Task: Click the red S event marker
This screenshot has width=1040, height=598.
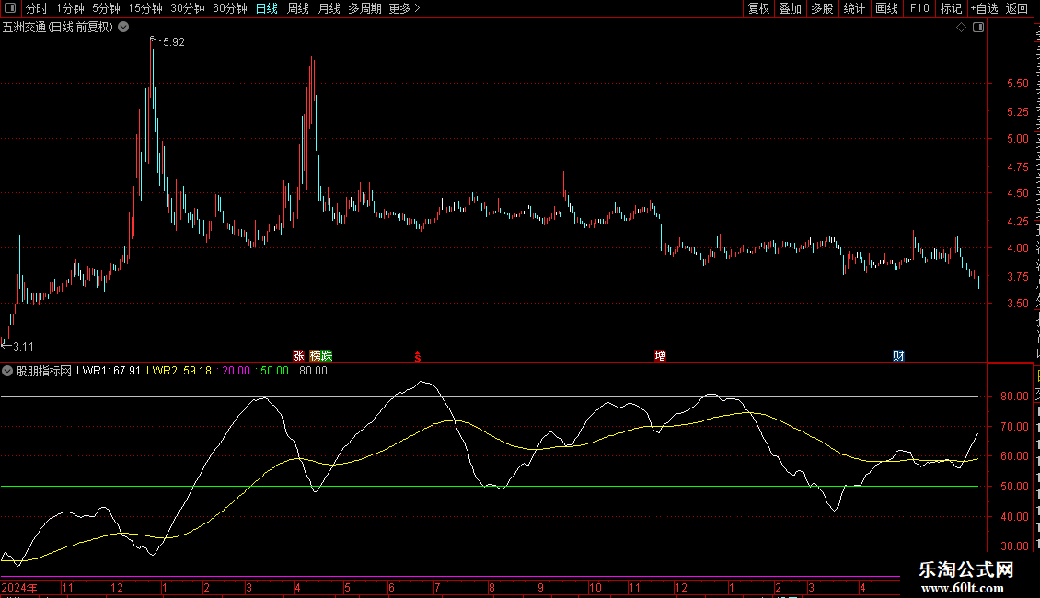Action: pyautogui.click(x=418, y=357)
